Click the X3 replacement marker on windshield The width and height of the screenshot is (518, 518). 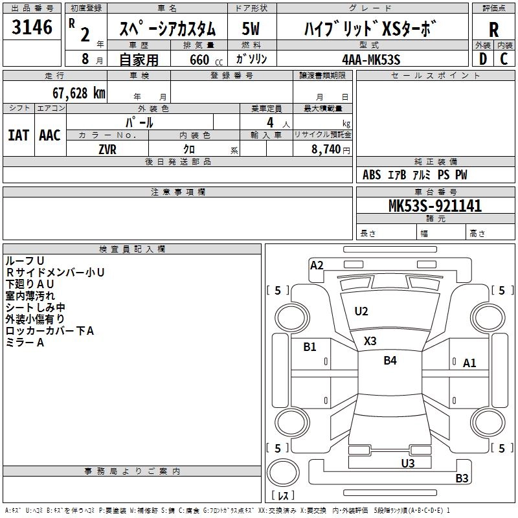coord(370,341)
